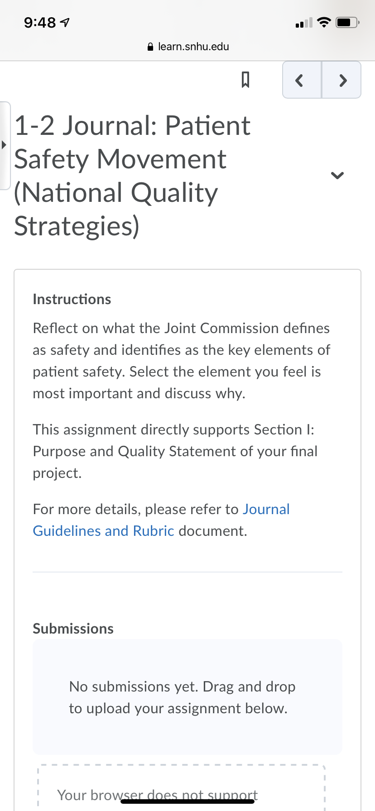The width and height of the screenshot is (375, 811).
Task: Click the file upload drop zone
Action: click(x=181, y=788)
